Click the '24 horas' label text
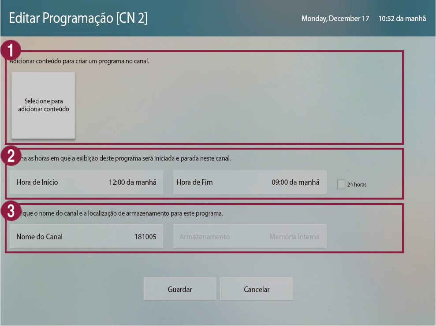 (357, 185)
